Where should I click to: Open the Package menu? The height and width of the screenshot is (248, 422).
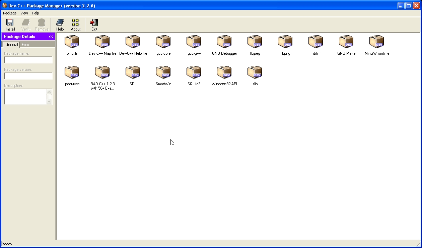point(10,13)
